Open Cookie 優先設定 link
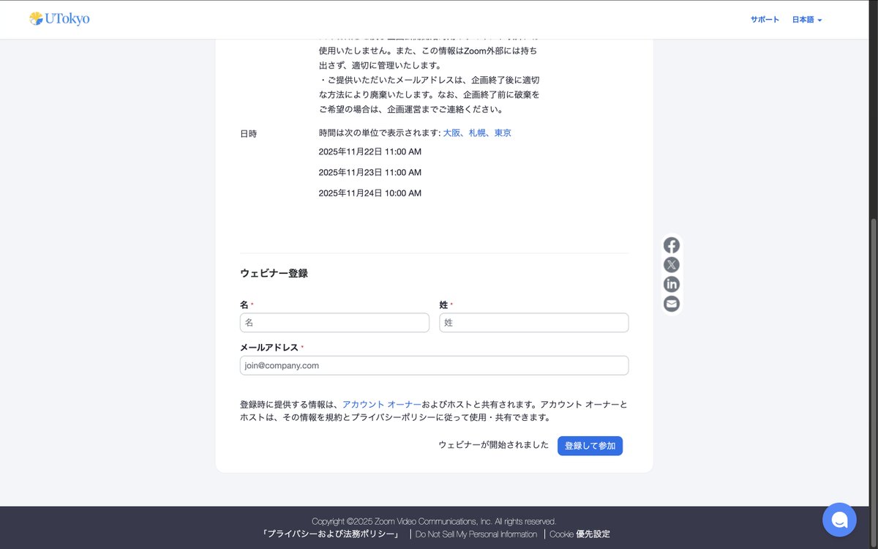The width and height of the screenshot is (878, 549). tap(579, 534)
